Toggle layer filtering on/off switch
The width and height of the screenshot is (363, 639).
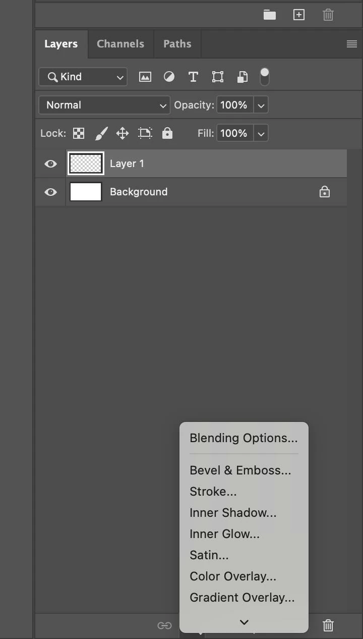coord(264,77)
